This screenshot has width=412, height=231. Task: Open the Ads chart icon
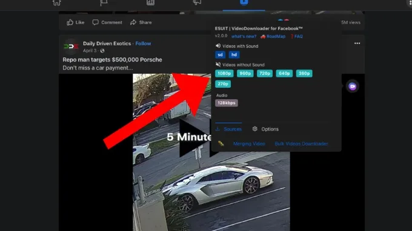tap(150, 2)
